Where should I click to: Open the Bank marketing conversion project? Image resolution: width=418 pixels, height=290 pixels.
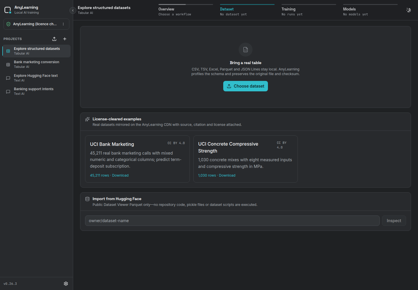[x=36, y=64]
